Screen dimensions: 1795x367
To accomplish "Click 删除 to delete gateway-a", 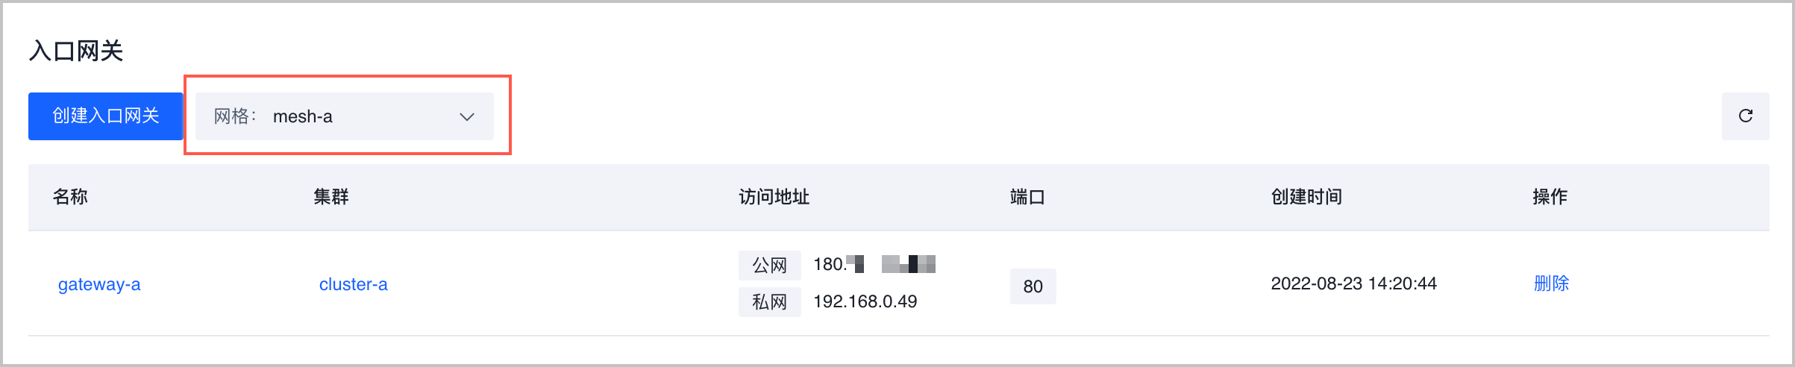I will 1551,283.
